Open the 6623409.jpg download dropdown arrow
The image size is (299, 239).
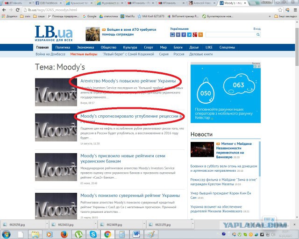point(144,224)
